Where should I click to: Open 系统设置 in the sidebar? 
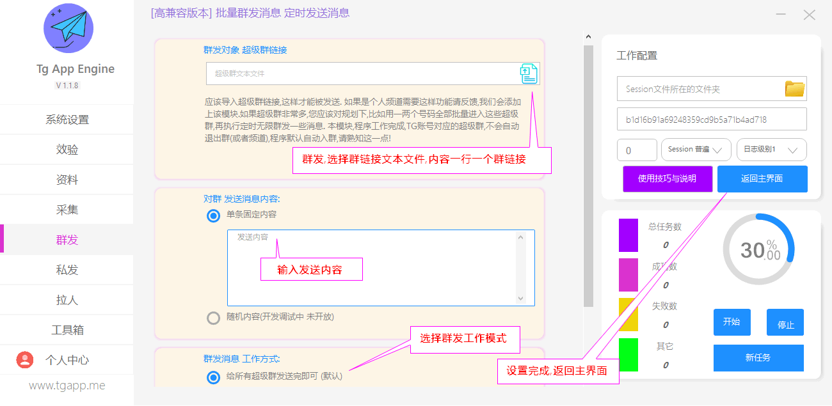tap(67, 120)
